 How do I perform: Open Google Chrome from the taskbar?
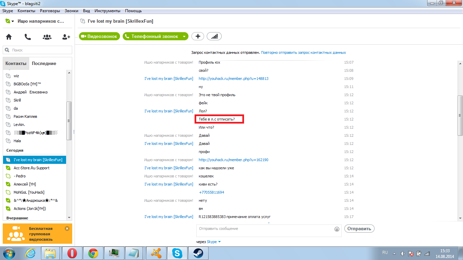click(x=93, y=253)
